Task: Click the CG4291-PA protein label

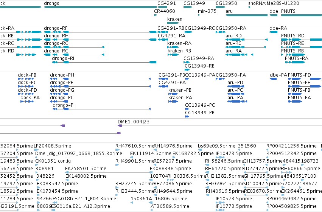Action: pyautogui.click(x=172, y=83)
